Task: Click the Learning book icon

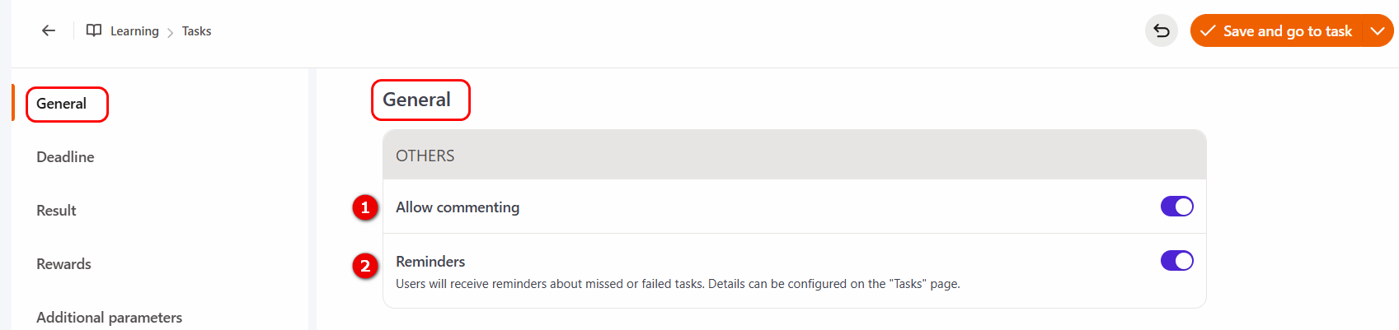Action: 94,30
